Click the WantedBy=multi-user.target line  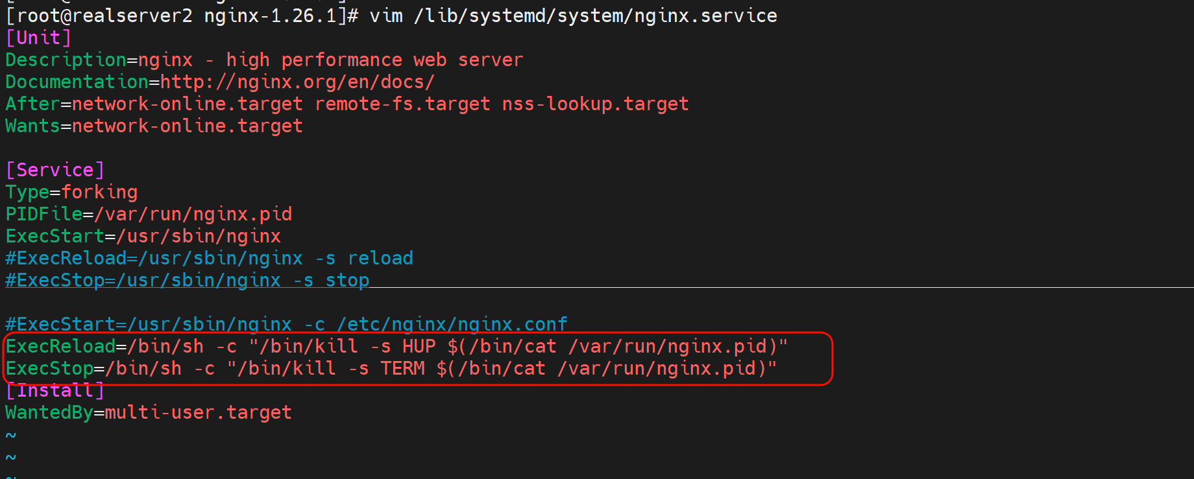click(x=149, y=412)
